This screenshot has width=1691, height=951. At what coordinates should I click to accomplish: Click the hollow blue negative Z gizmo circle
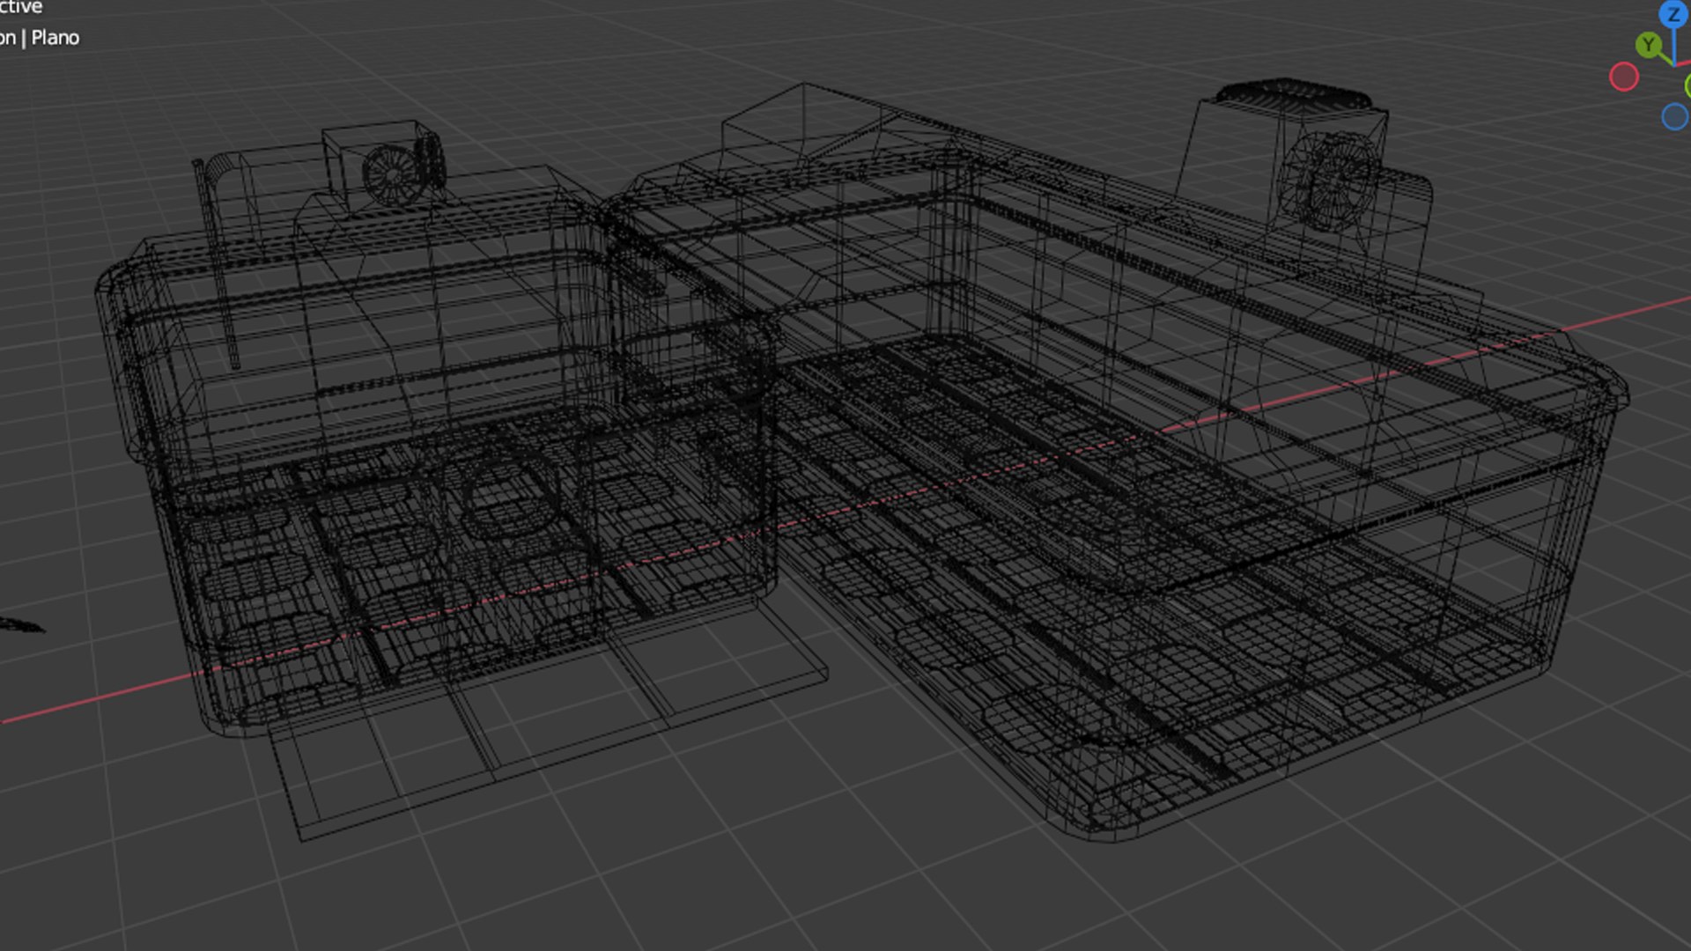pyautogui.click(x=1674, y=116)
